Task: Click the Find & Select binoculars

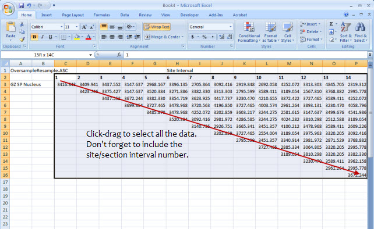Action: [x=361, y=32]
